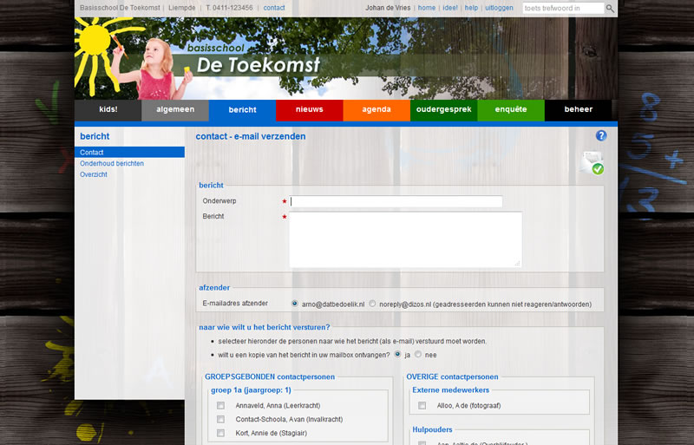Tick the Contact-Schoola, Avan checkbox
This screenshot has height=445, width=694.
click(221, 419)
